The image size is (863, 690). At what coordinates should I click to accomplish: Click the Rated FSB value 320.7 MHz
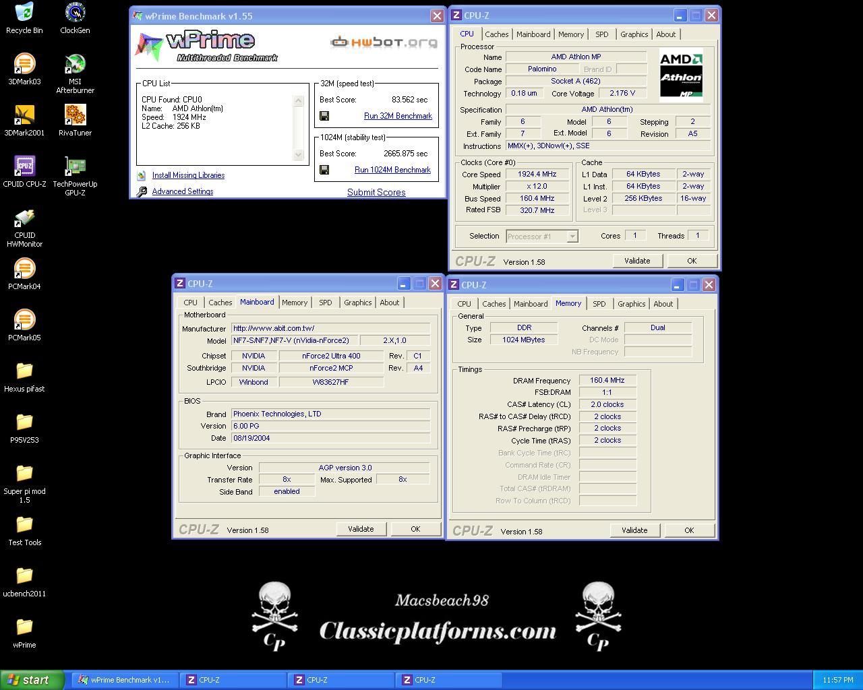point(537,210)
